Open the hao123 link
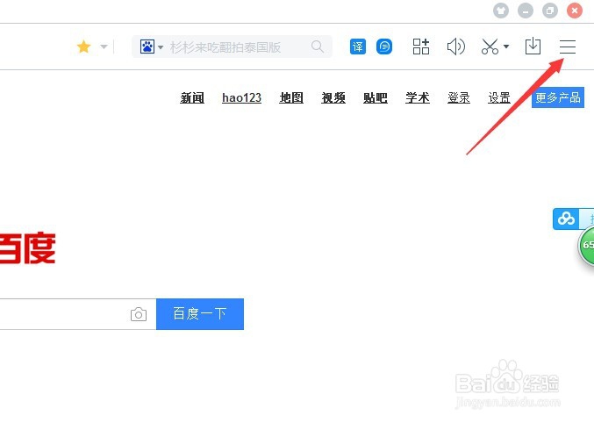 241,97
